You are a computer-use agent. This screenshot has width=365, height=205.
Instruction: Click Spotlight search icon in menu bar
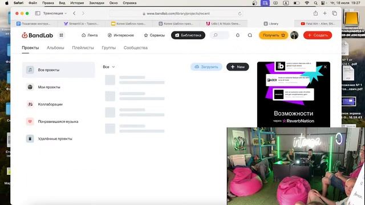(315, 3)
